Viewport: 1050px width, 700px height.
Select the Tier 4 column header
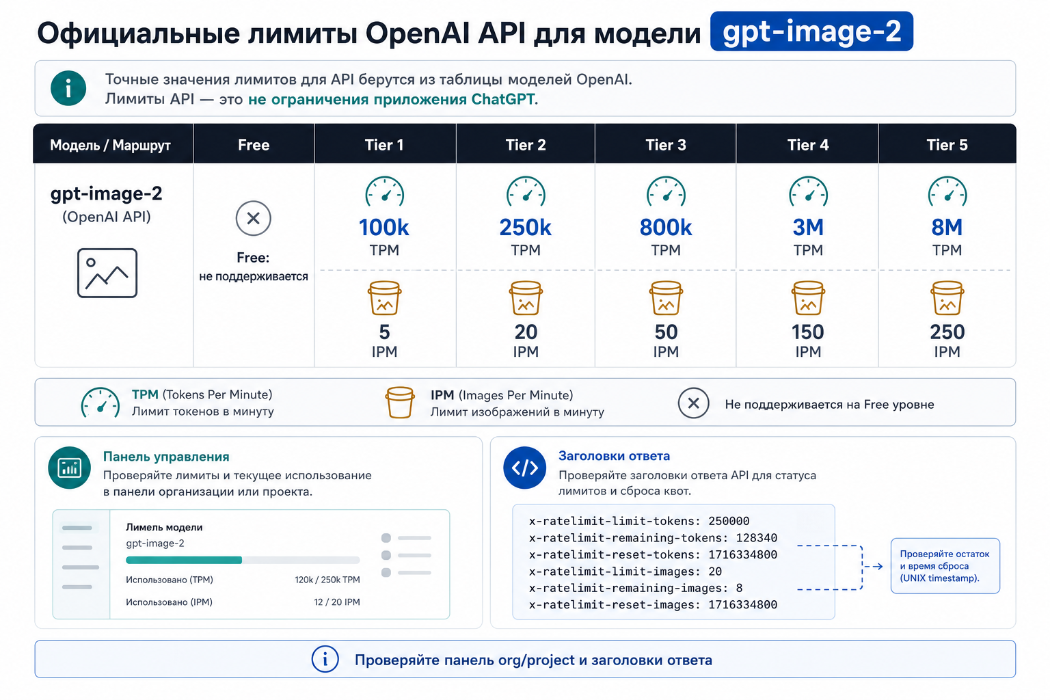point(808,145)
